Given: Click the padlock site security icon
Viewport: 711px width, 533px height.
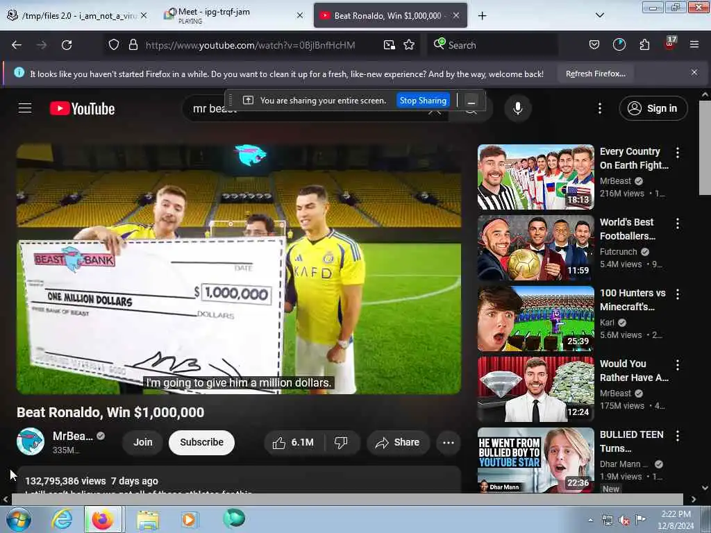Looking at the screenshot, I should [133, 45].
